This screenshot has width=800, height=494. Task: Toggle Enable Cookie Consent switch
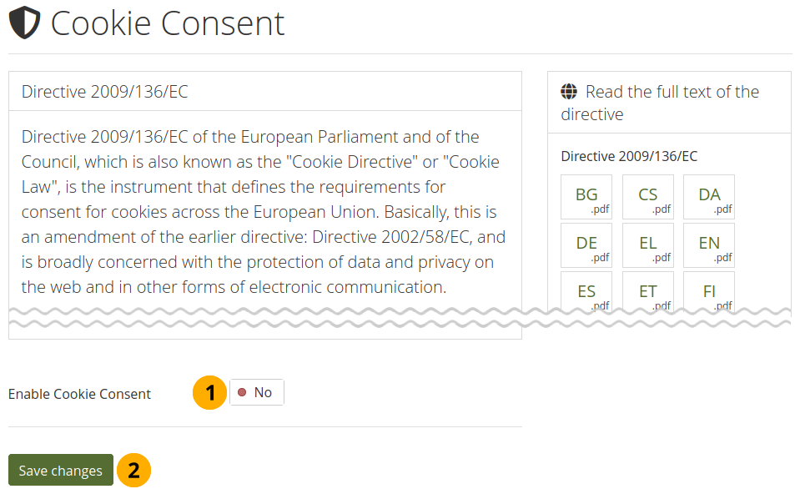pos(257,392)
